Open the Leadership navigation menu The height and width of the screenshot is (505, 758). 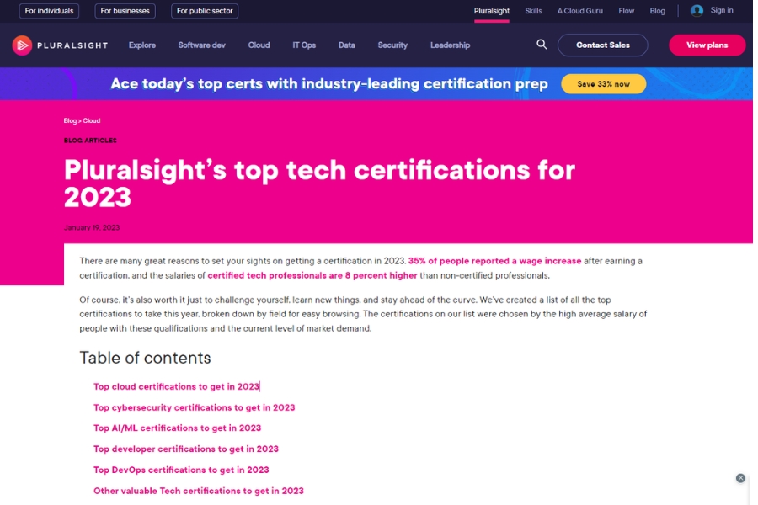[450, 45]
